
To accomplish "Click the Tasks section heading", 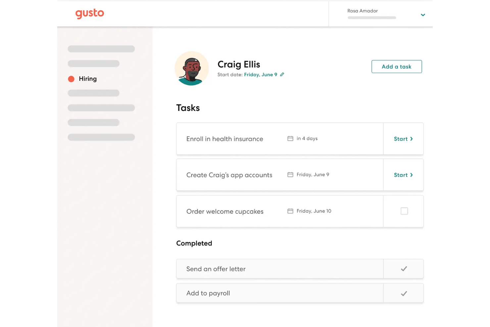I will pyautogui.click(x=188, y=107).
